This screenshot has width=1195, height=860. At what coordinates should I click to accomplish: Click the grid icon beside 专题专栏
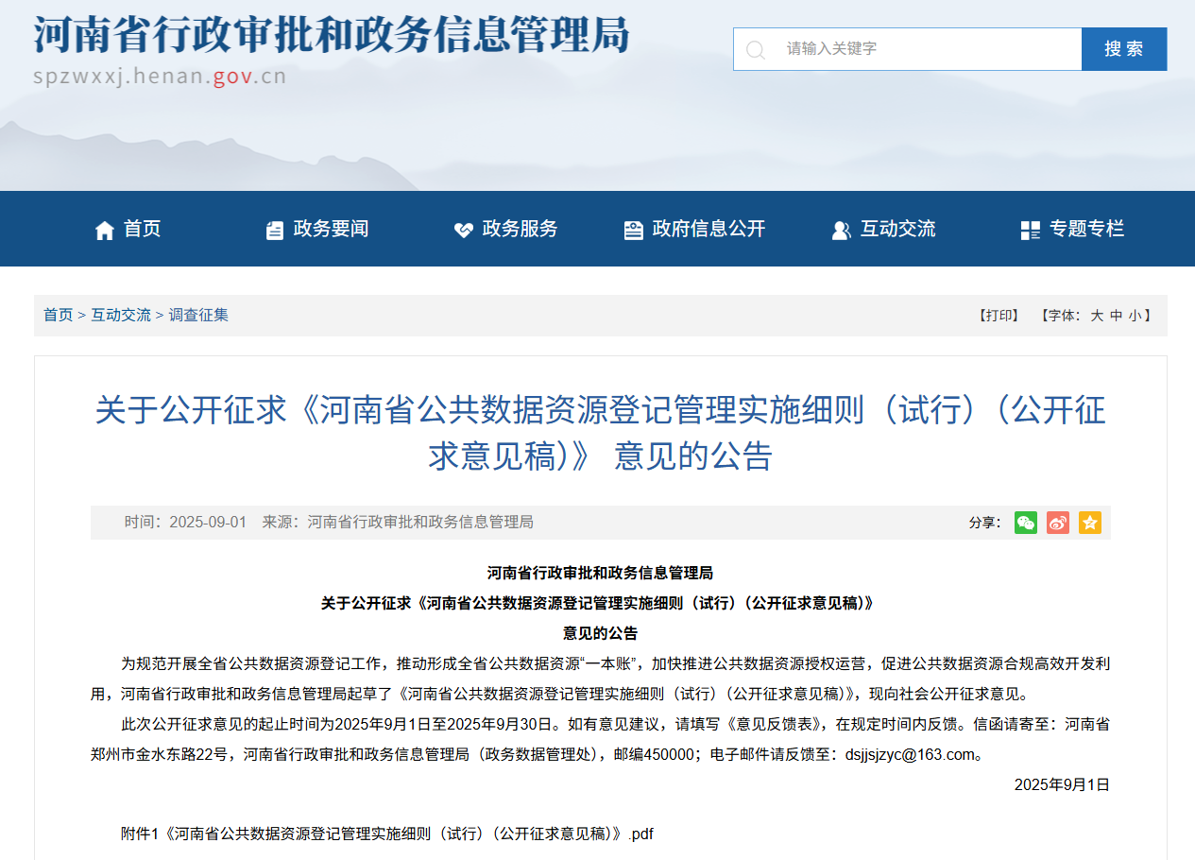1030,230
